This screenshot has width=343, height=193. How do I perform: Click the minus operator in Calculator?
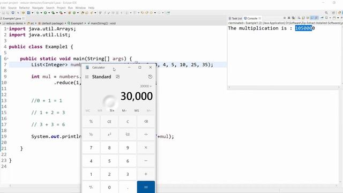tap(146, 161)
